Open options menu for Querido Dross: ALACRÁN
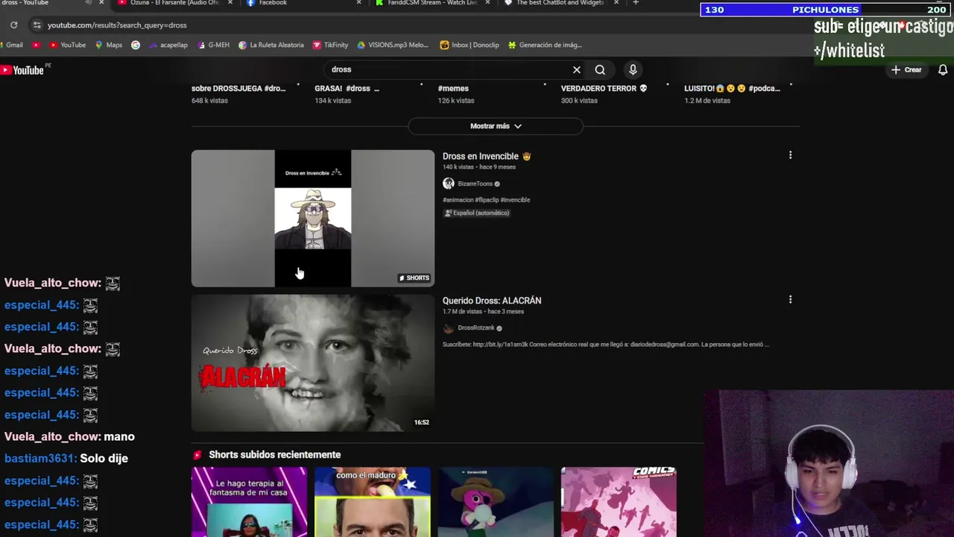 point(790,299)
